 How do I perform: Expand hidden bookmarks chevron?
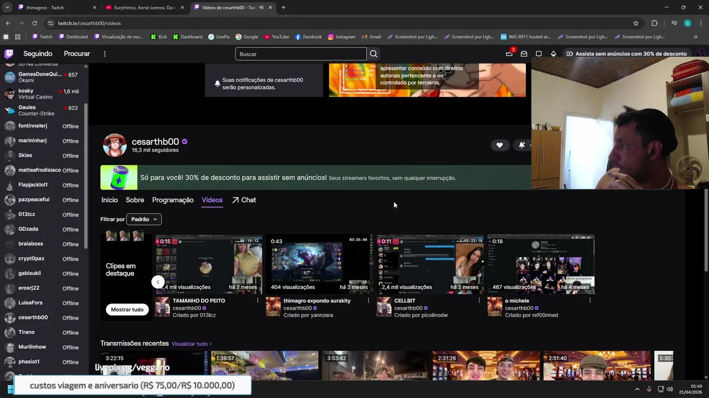pos(695,37)
